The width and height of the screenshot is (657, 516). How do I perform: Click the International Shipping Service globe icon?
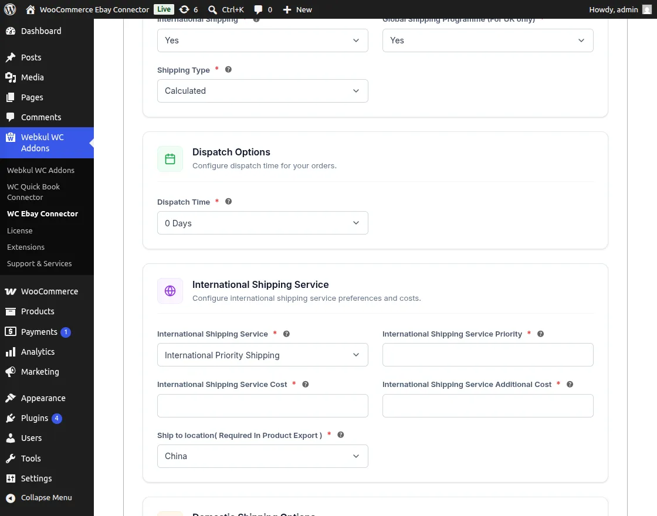170,291
